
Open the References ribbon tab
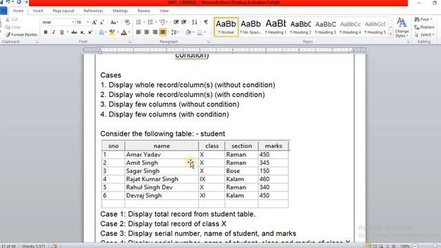[x=94, y=11]
